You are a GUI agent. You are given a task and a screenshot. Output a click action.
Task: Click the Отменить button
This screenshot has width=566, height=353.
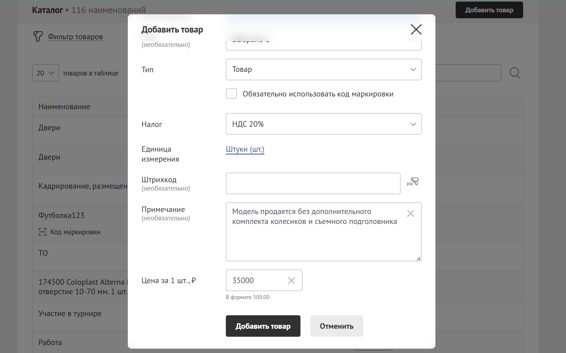(336, 326)
